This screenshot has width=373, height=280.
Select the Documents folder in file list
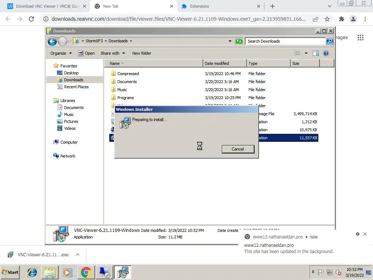(127, 82)
